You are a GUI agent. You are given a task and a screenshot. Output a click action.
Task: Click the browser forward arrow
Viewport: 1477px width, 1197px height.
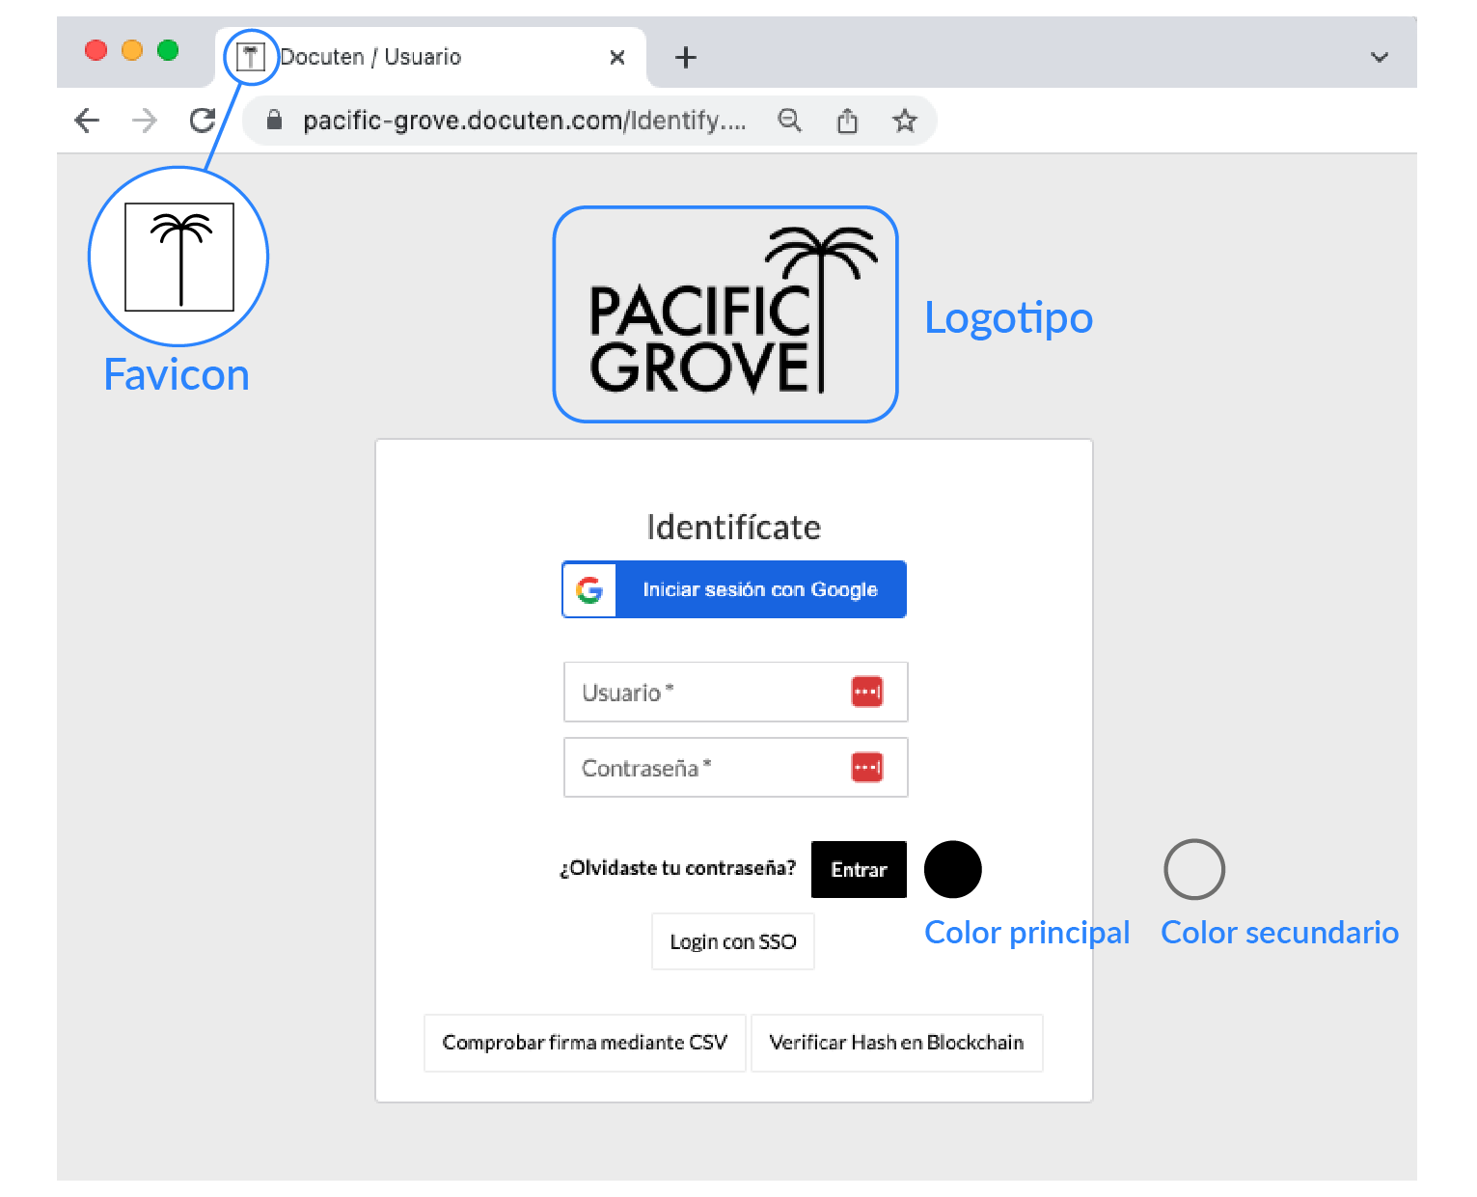(145, 121)
